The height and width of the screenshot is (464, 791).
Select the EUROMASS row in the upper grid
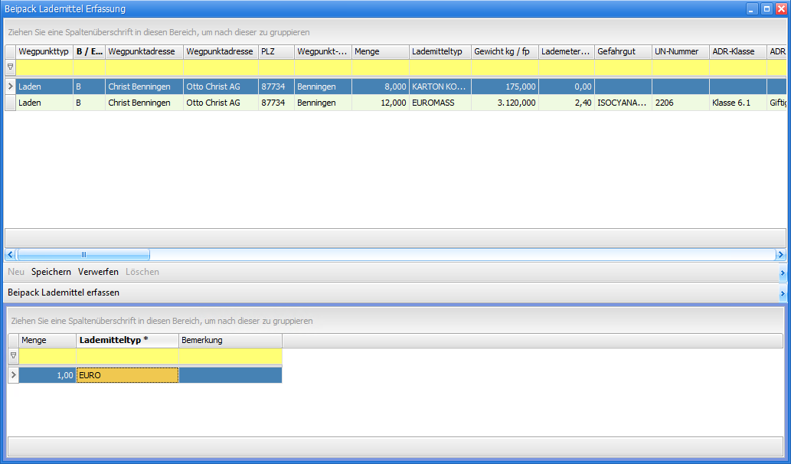coord(440,103)
